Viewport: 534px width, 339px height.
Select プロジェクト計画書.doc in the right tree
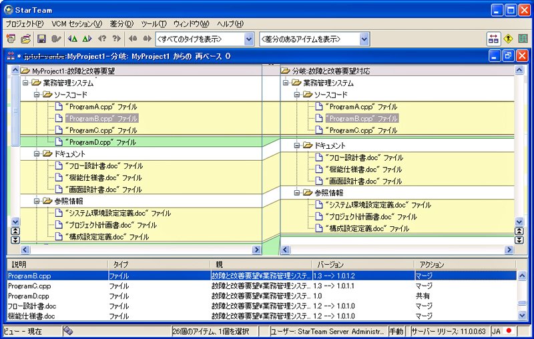pyautogui.click(x=371, y=216)
